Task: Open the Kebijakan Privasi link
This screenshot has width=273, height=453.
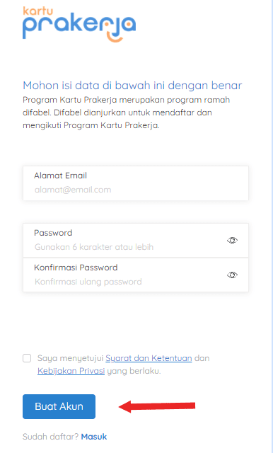Action: coord(71,371)
